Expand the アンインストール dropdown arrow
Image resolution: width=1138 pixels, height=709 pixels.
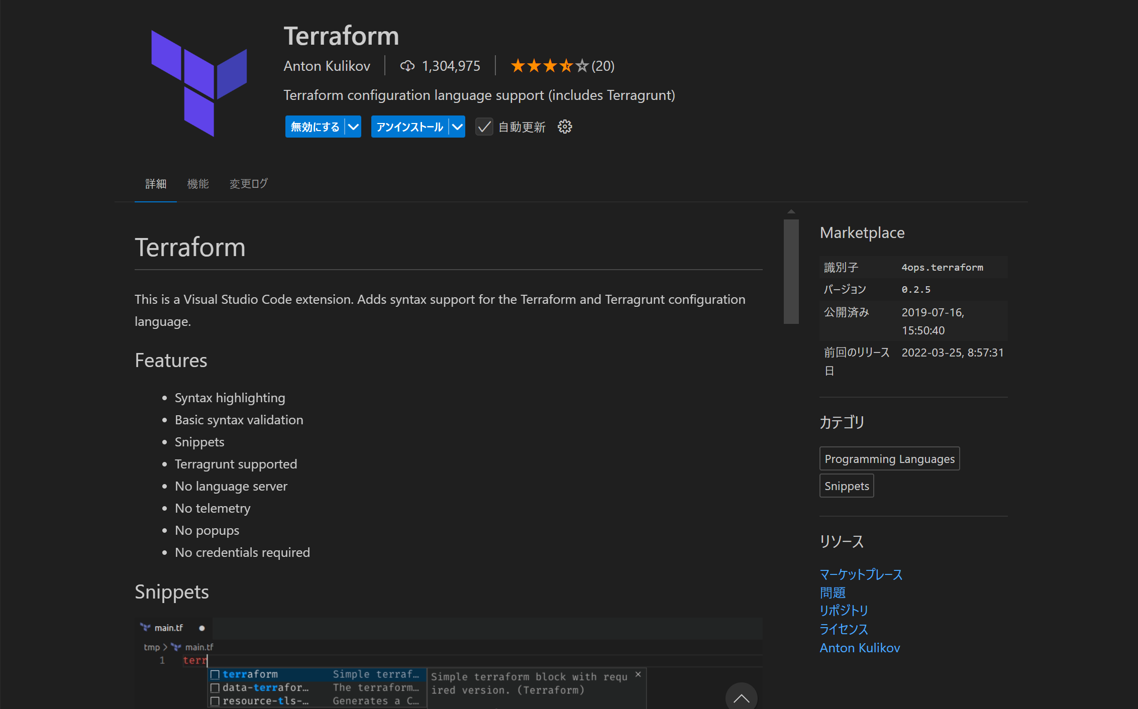pos(457,127)
